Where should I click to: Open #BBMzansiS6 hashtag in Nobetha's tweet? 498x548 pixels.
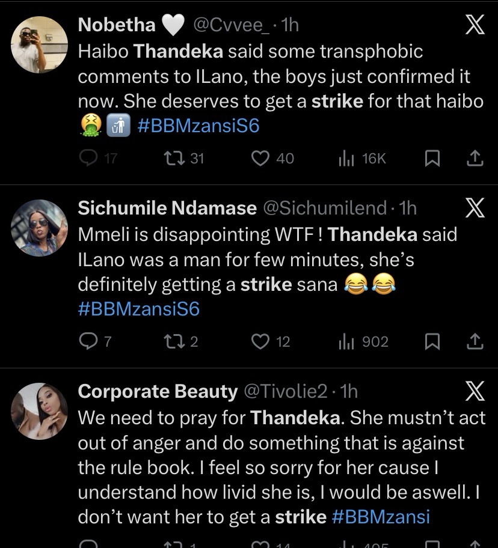(x=198, y=126)
